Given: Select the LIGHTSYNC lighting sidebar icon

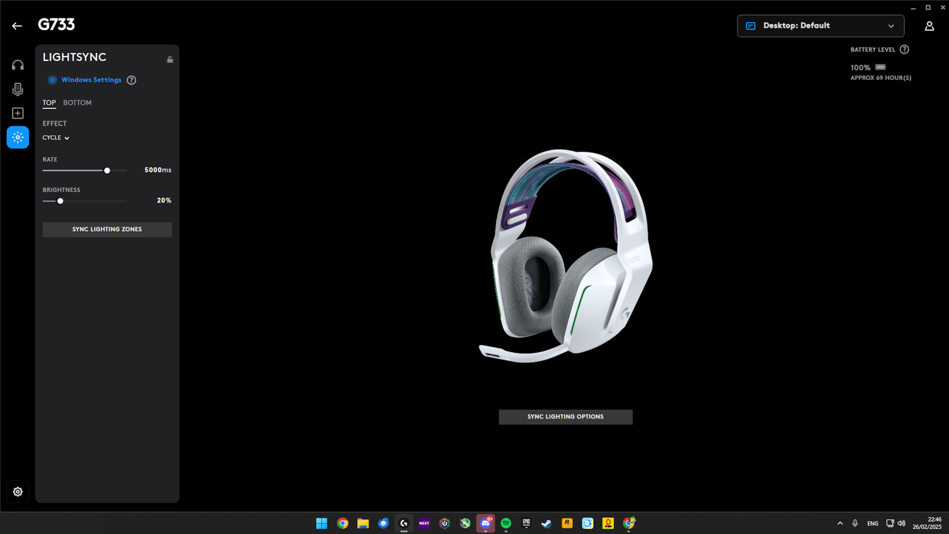Looking at the screenshot, I should (18, 138).
